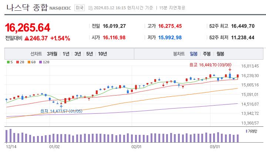Click the 미국 country badge
Screen dimensions: 266x153
pyautogui.click(x=80, y=8)
